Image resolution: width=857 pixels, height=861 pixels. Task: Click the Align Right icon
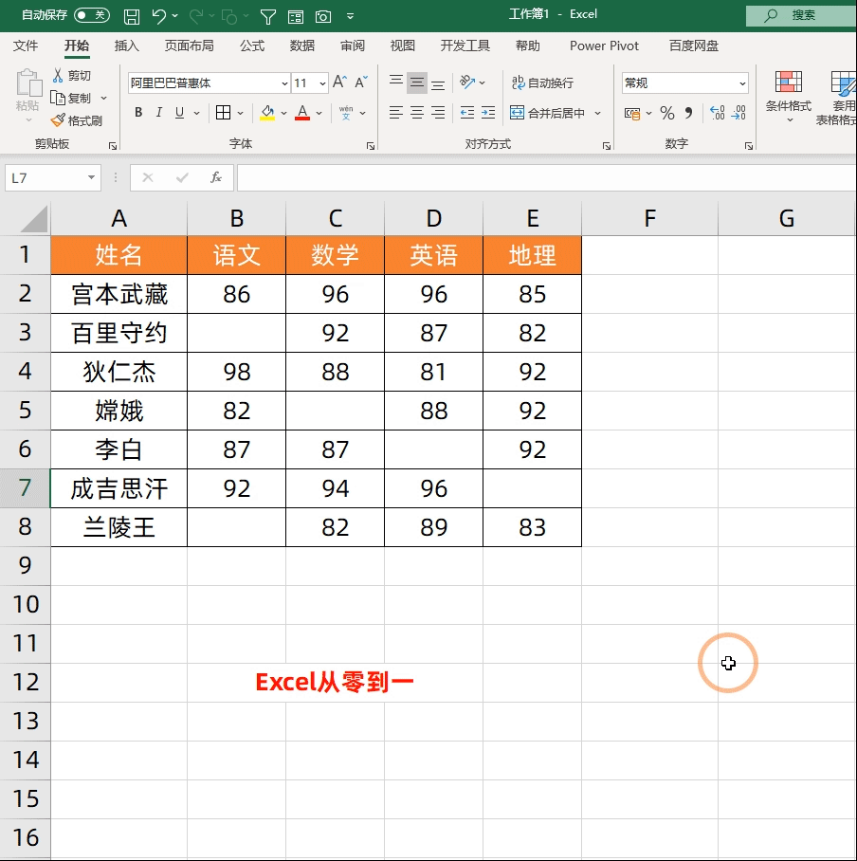(438, 113)
